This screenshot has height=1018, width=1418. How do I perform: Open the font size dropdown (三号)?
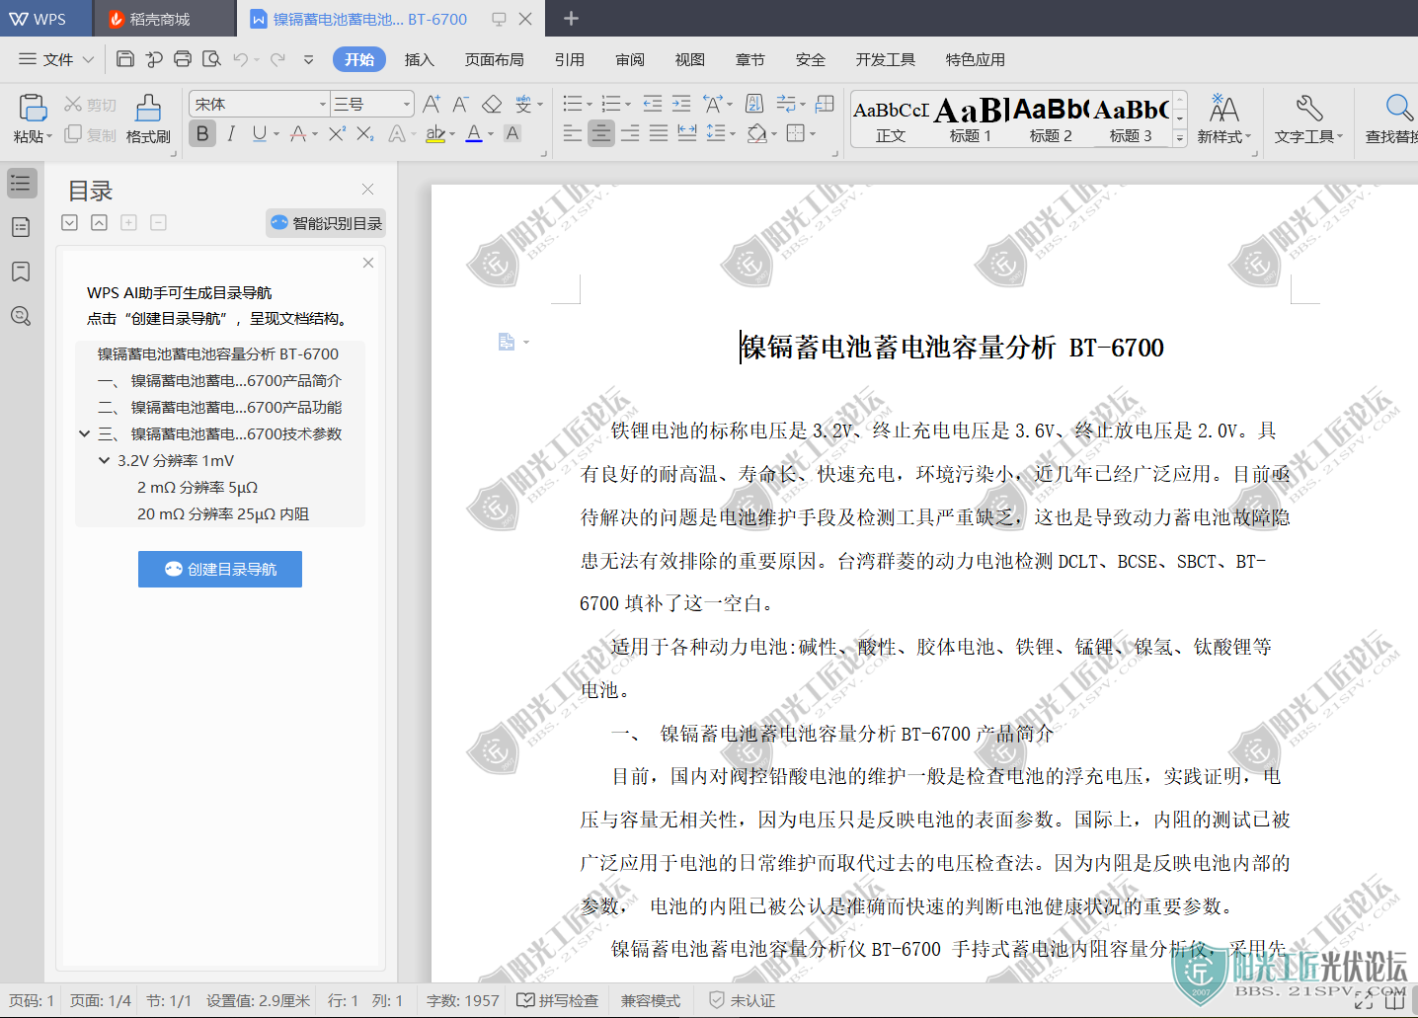coord(406,104)
